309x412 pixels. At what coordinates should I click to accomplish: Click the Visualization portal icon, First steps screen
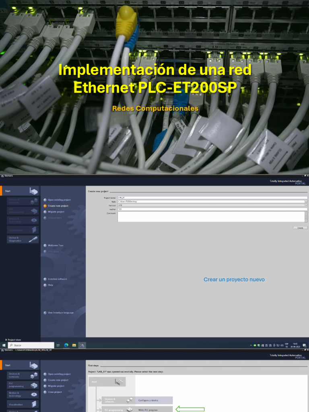pos(34,404)
